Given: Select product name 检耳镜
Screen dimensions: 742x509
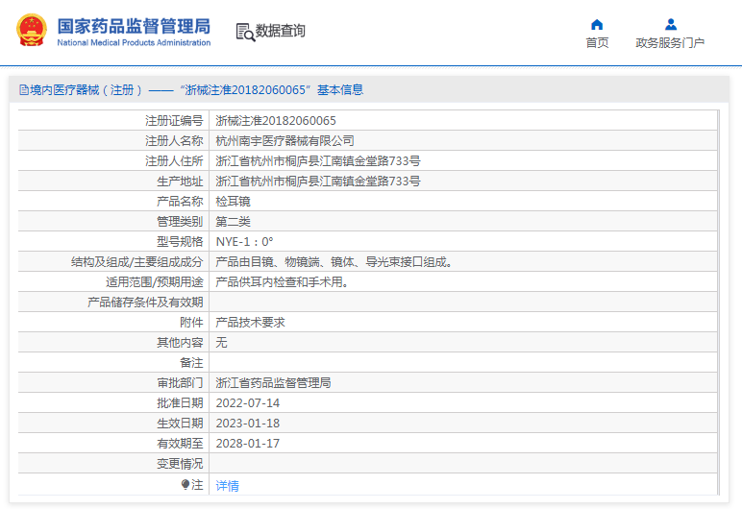Looking at the screenshot, I should click(233, 202).
